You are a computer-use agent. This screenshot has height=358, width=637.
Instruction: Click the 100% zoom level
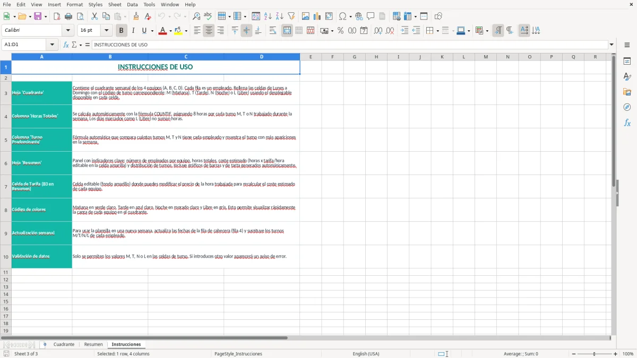pyautogui.click(x=628, y=354)
